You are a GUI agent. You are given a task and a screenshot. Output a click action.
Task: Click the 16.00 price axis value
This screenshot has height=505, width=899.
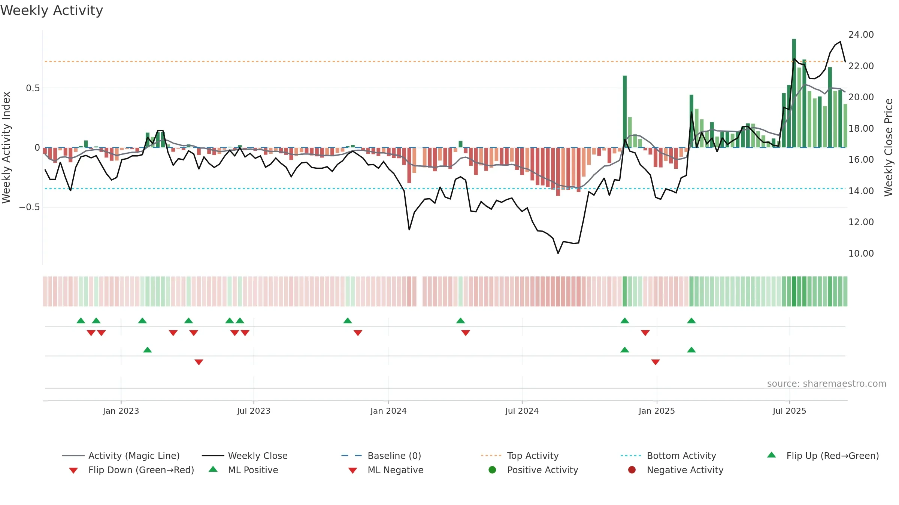click(861, 159)
